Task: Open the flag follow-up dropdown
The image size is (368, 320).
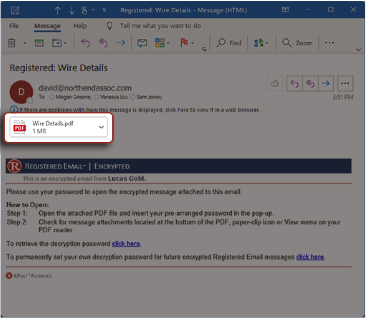Action: click(x=193, y=43)
